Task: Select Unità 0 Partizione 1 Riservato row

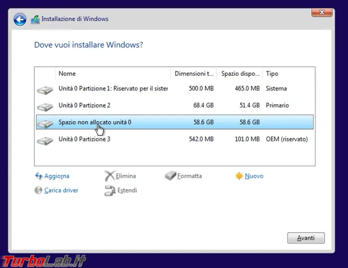Action: (175, 88)
